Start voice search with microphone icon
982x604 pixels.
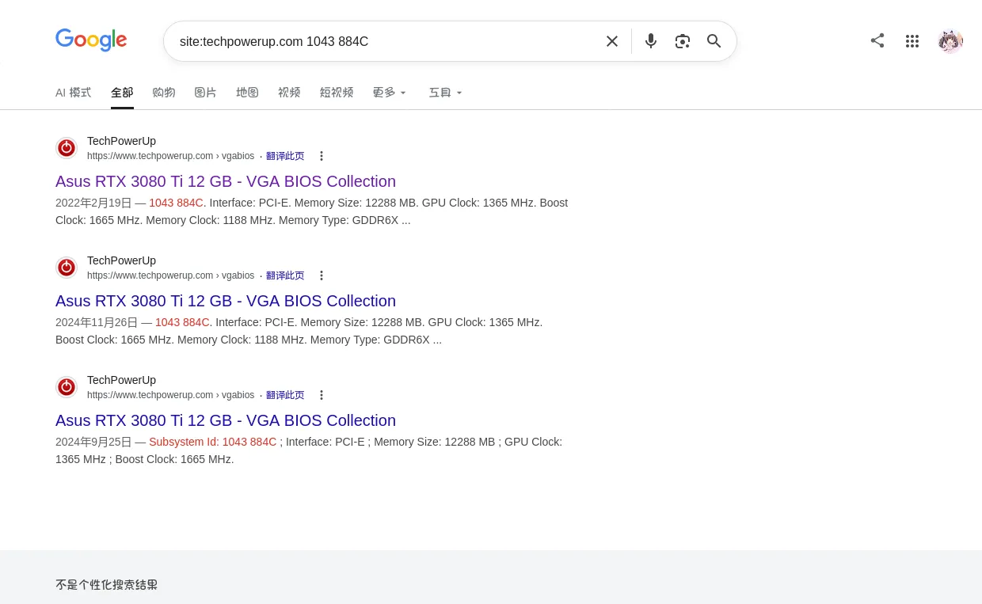tap(651, 41)
